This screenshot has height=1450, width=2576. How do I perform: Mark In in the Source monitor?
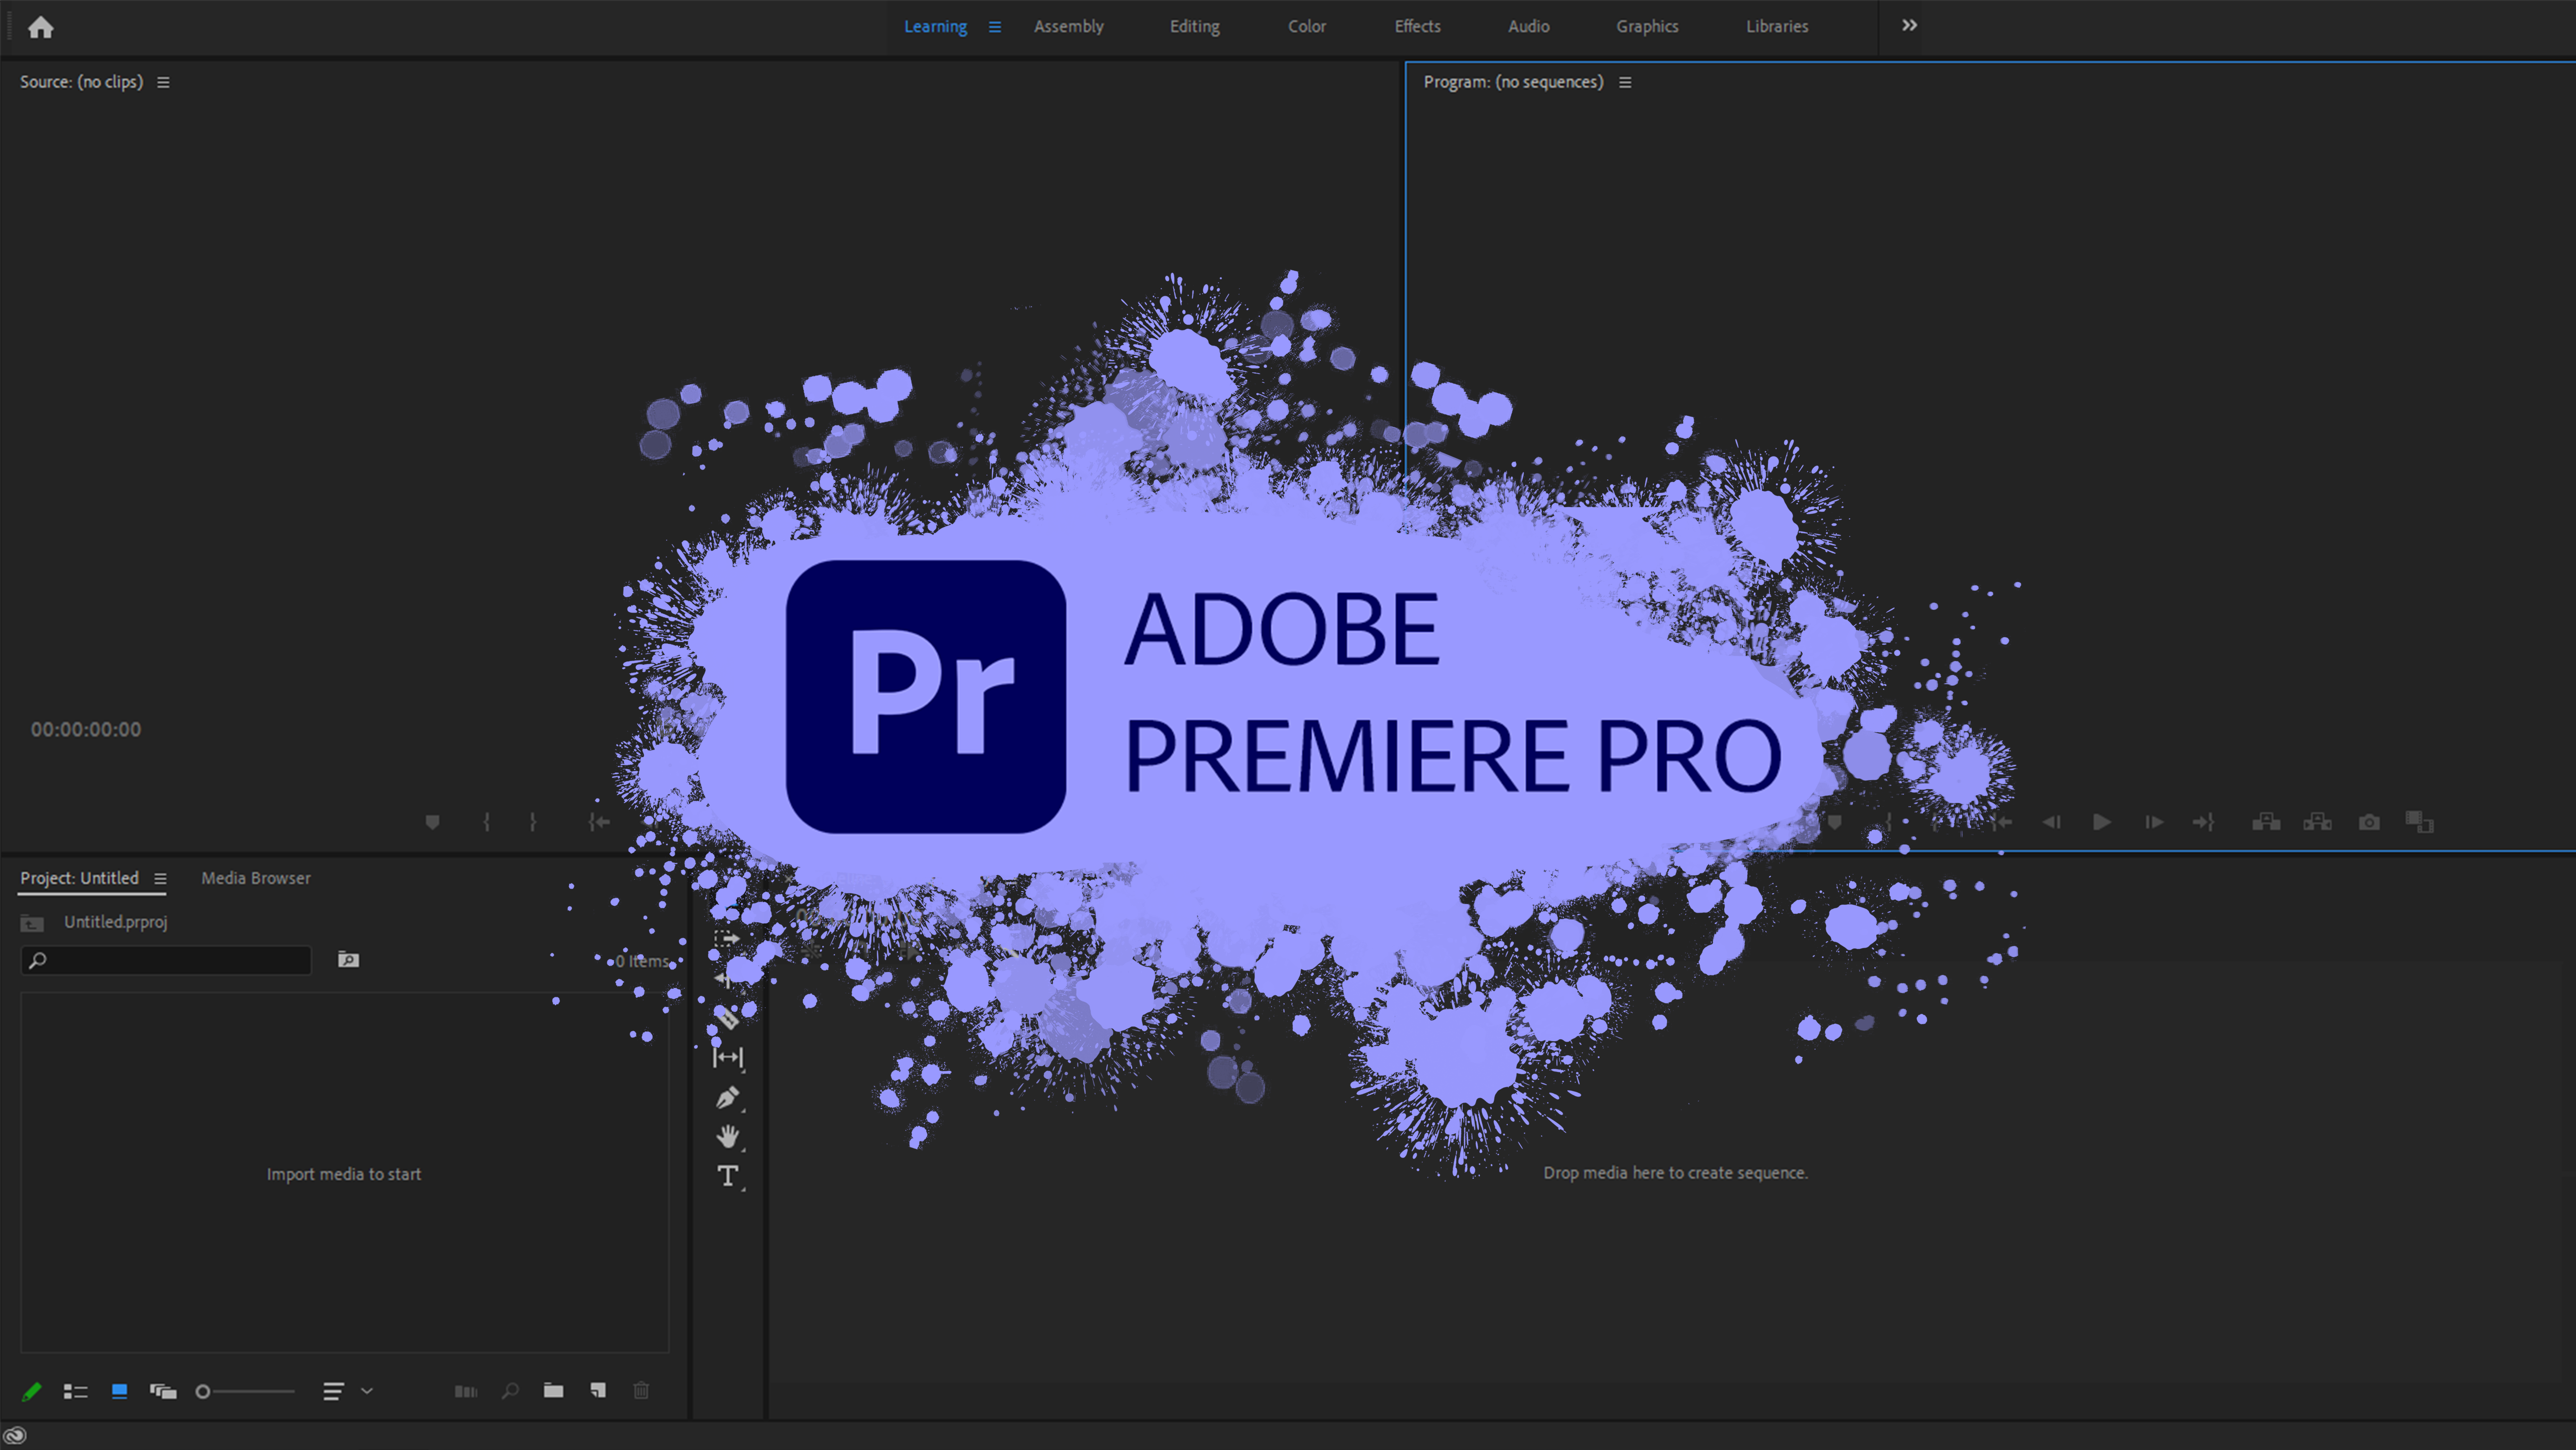(x=486, y=822)
